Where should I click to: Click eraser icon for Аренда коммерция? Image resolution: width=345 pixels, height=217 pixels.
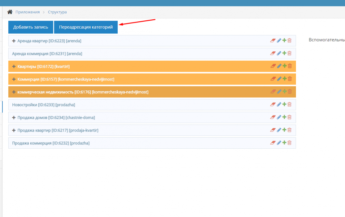tap(273, 53)
